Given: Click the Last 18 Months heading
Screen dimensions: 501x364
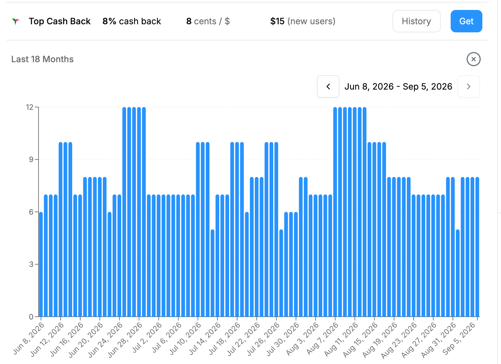Looking at the screenshot, I should 42,59.
